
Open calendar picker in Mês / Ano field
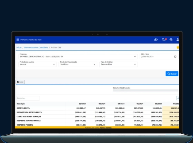pyautogui.click(x=175, y=57)
